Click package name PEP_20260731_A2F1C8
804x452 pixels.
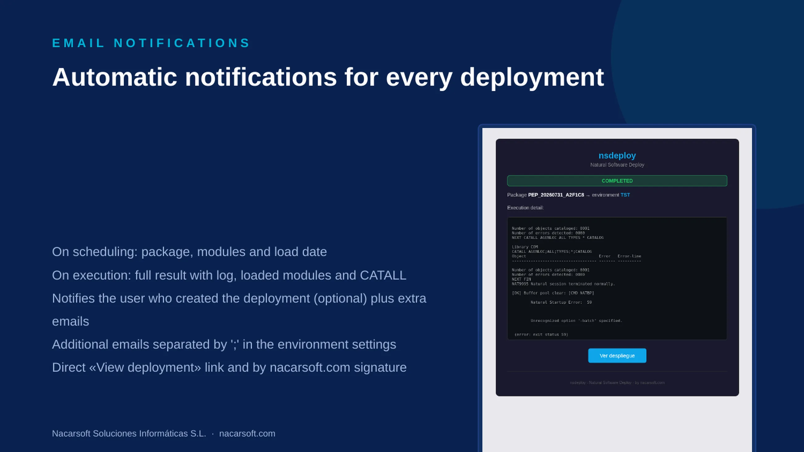coord(556,195)
